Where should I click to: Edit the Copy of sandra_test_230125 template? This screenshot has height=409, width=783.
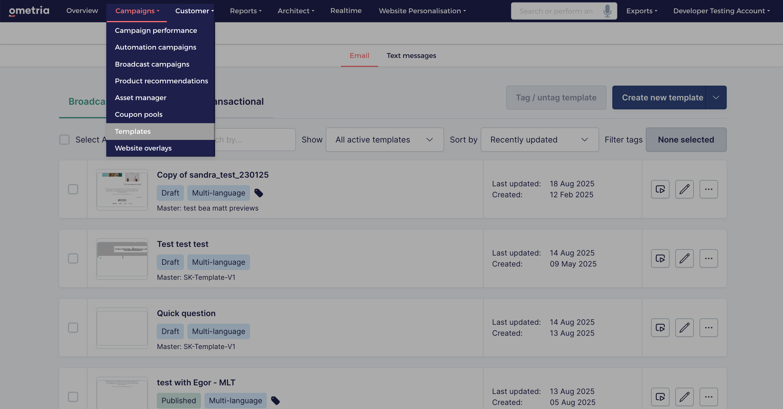[x=685, y=189]
